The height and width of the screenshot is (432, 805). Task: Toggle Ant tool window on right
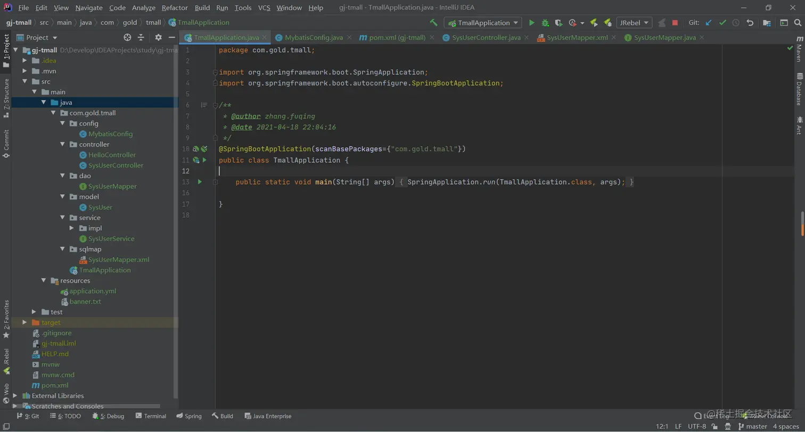(799, 124)
